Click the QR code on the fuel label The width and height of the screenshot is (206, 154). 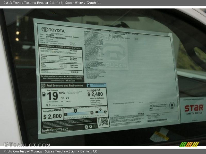click(105, 122)
